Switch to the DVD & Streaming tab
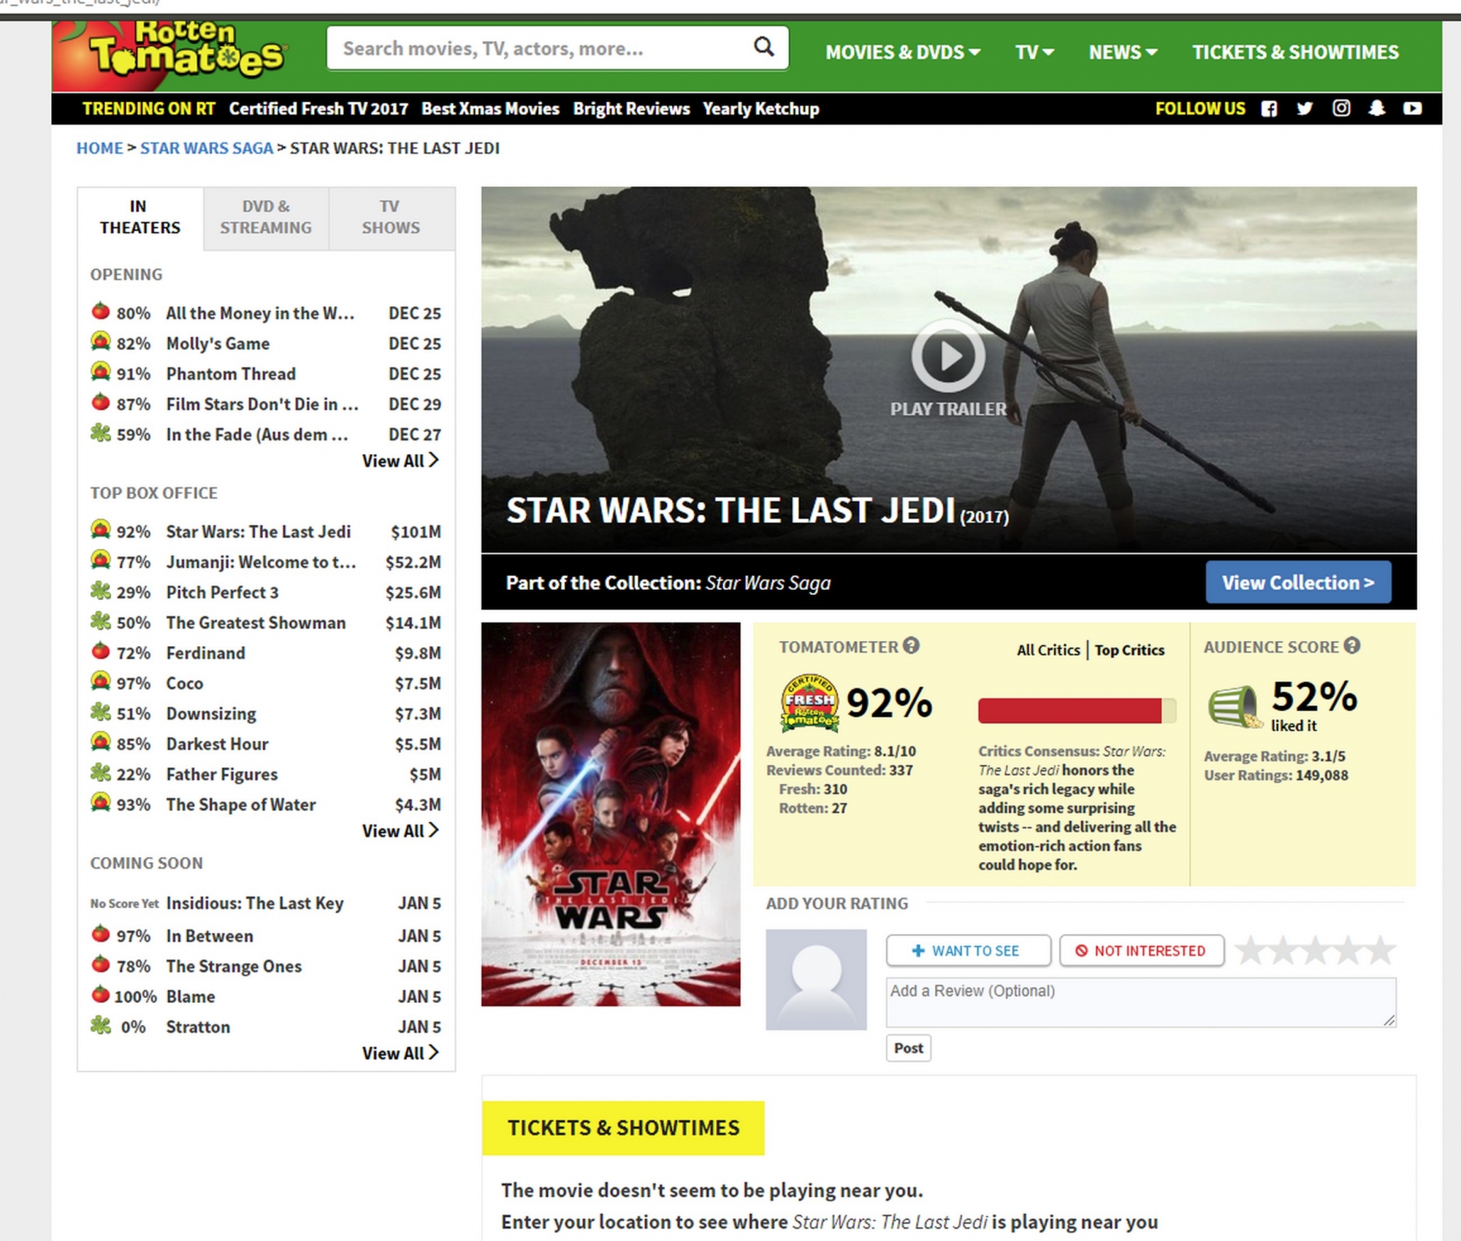This screenshot has height=1241, width=1461. click(x=266, y=218)
